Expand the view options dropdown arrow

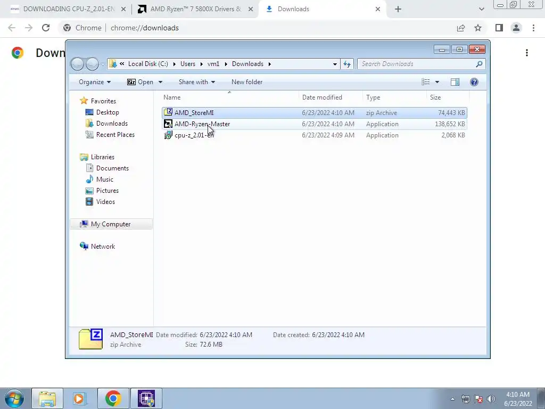(x=437, y=82)
